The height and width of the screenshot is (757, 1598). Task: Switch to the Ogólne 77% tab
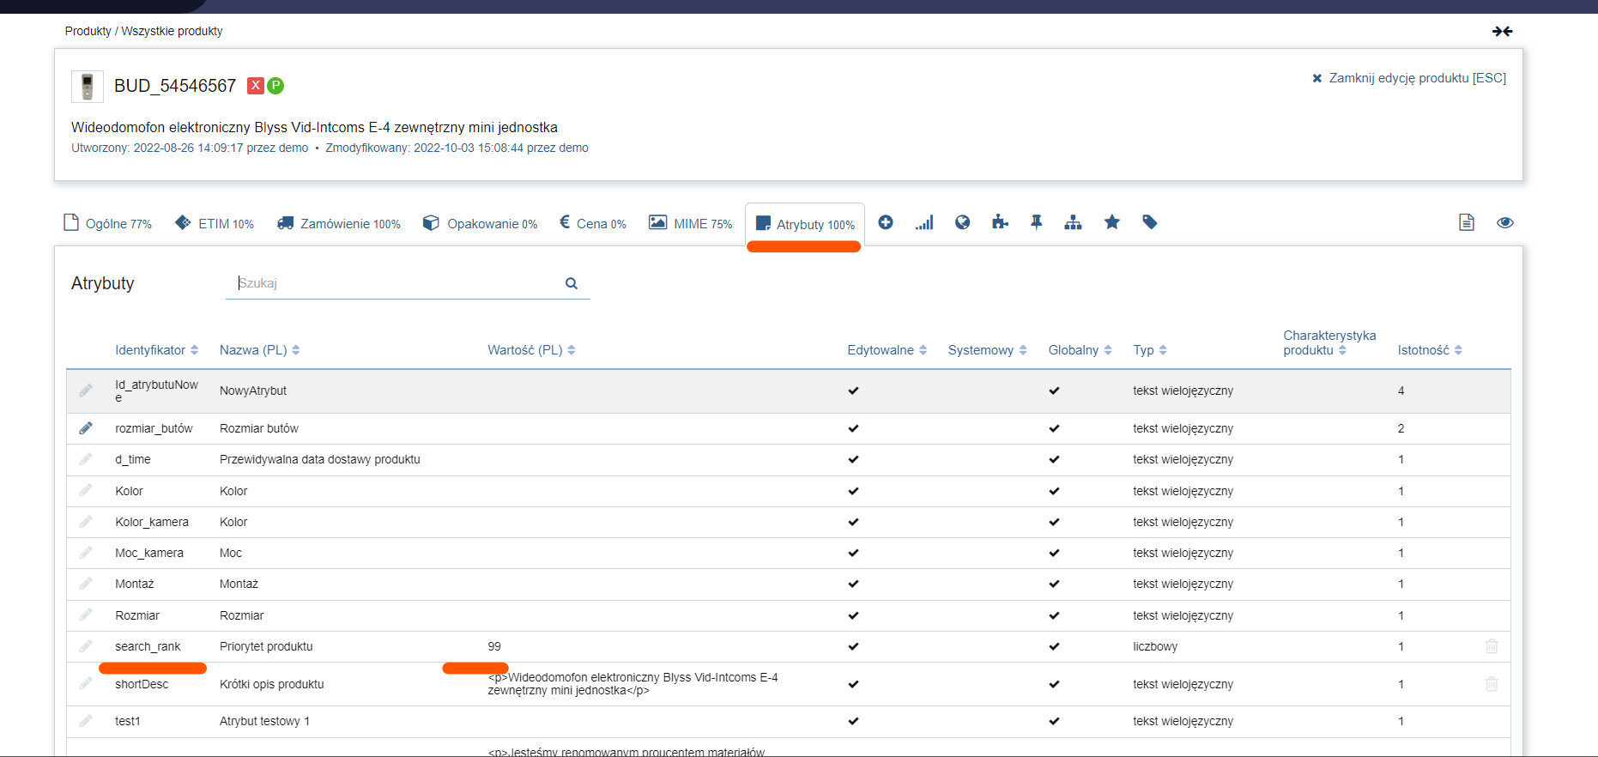coord(108,223)
